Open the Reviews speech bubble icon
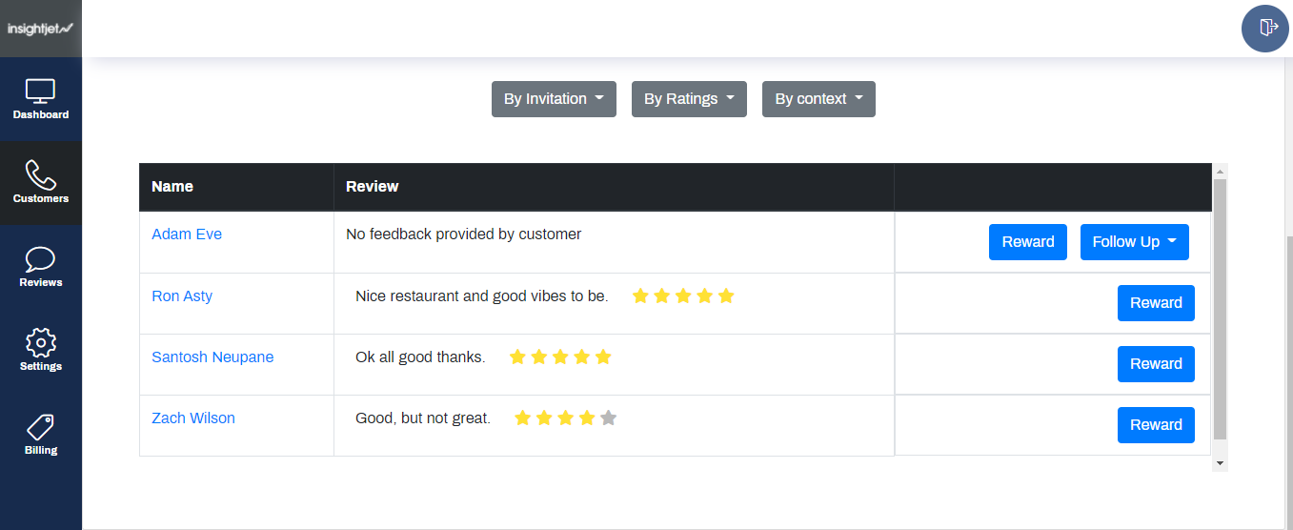1293x530 pixels. (41, 259)
